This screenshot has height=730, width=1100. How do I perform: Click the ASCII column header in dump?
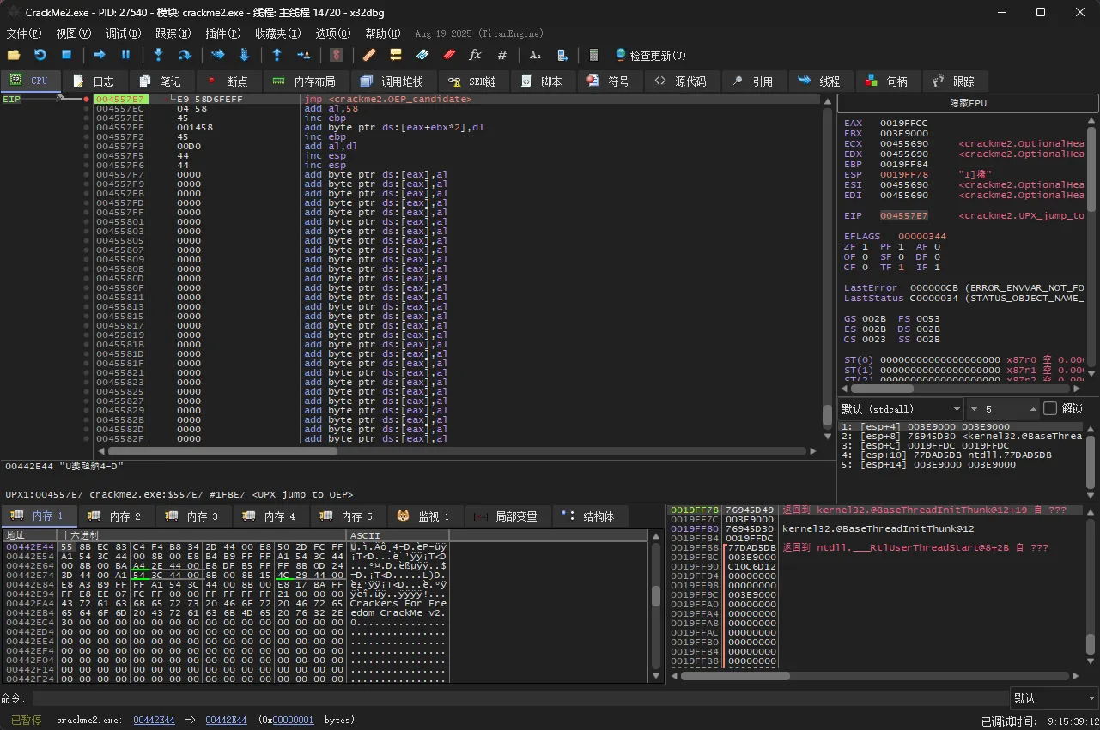[398, 535]
